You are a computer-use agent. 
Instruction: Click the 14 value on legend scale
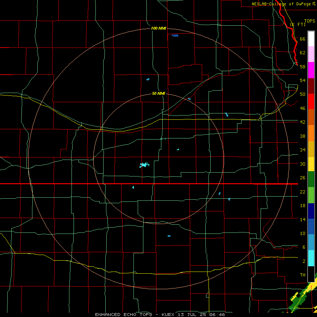(x=303, y=219)
